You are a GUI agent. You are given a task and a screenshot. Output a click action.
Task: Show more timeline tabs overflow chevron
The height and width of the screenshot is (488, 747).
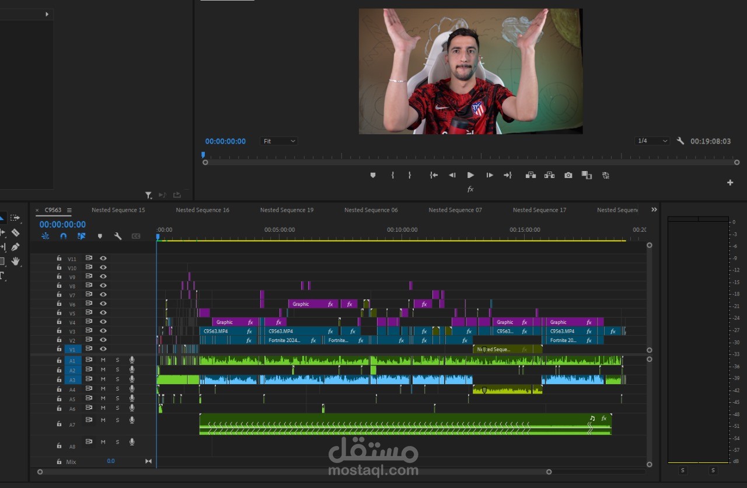(x=654, y=210)
